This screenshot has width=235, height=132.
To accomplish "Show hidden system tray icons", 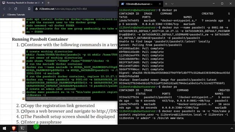I will pyautogui.click(x=232, y=128).
